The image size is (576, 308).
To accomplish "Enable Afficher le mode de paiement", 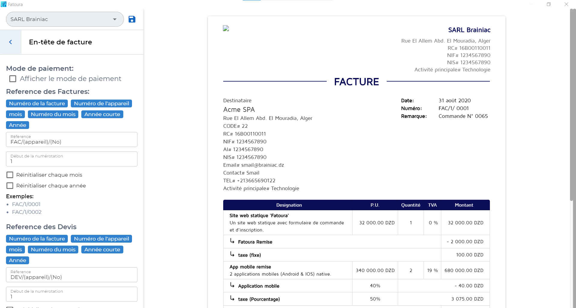I will point(12,79).
